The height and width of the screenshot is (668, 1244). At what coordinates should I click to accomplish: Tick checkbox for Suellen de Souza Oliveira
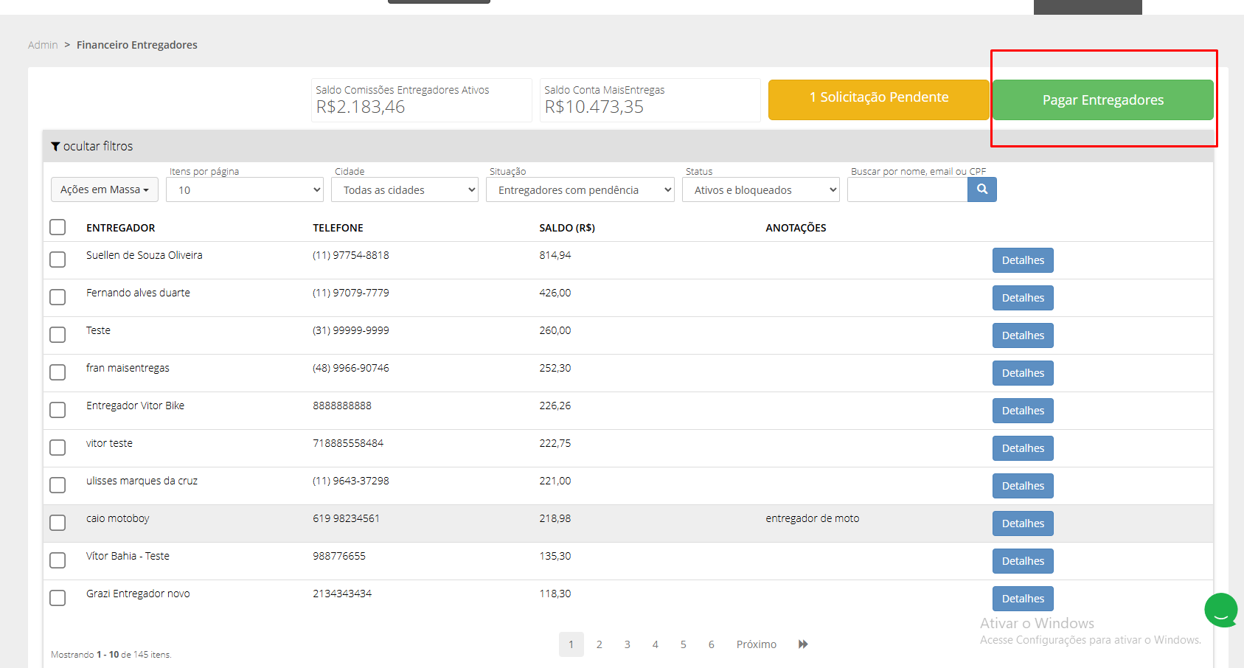tap(58, 260)
